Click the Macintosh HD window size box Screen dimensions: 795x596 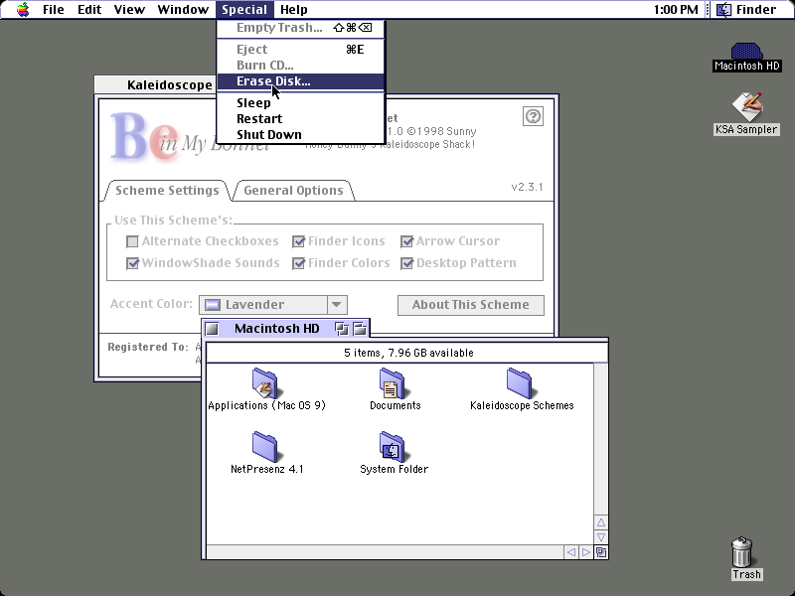click(601, 552)
